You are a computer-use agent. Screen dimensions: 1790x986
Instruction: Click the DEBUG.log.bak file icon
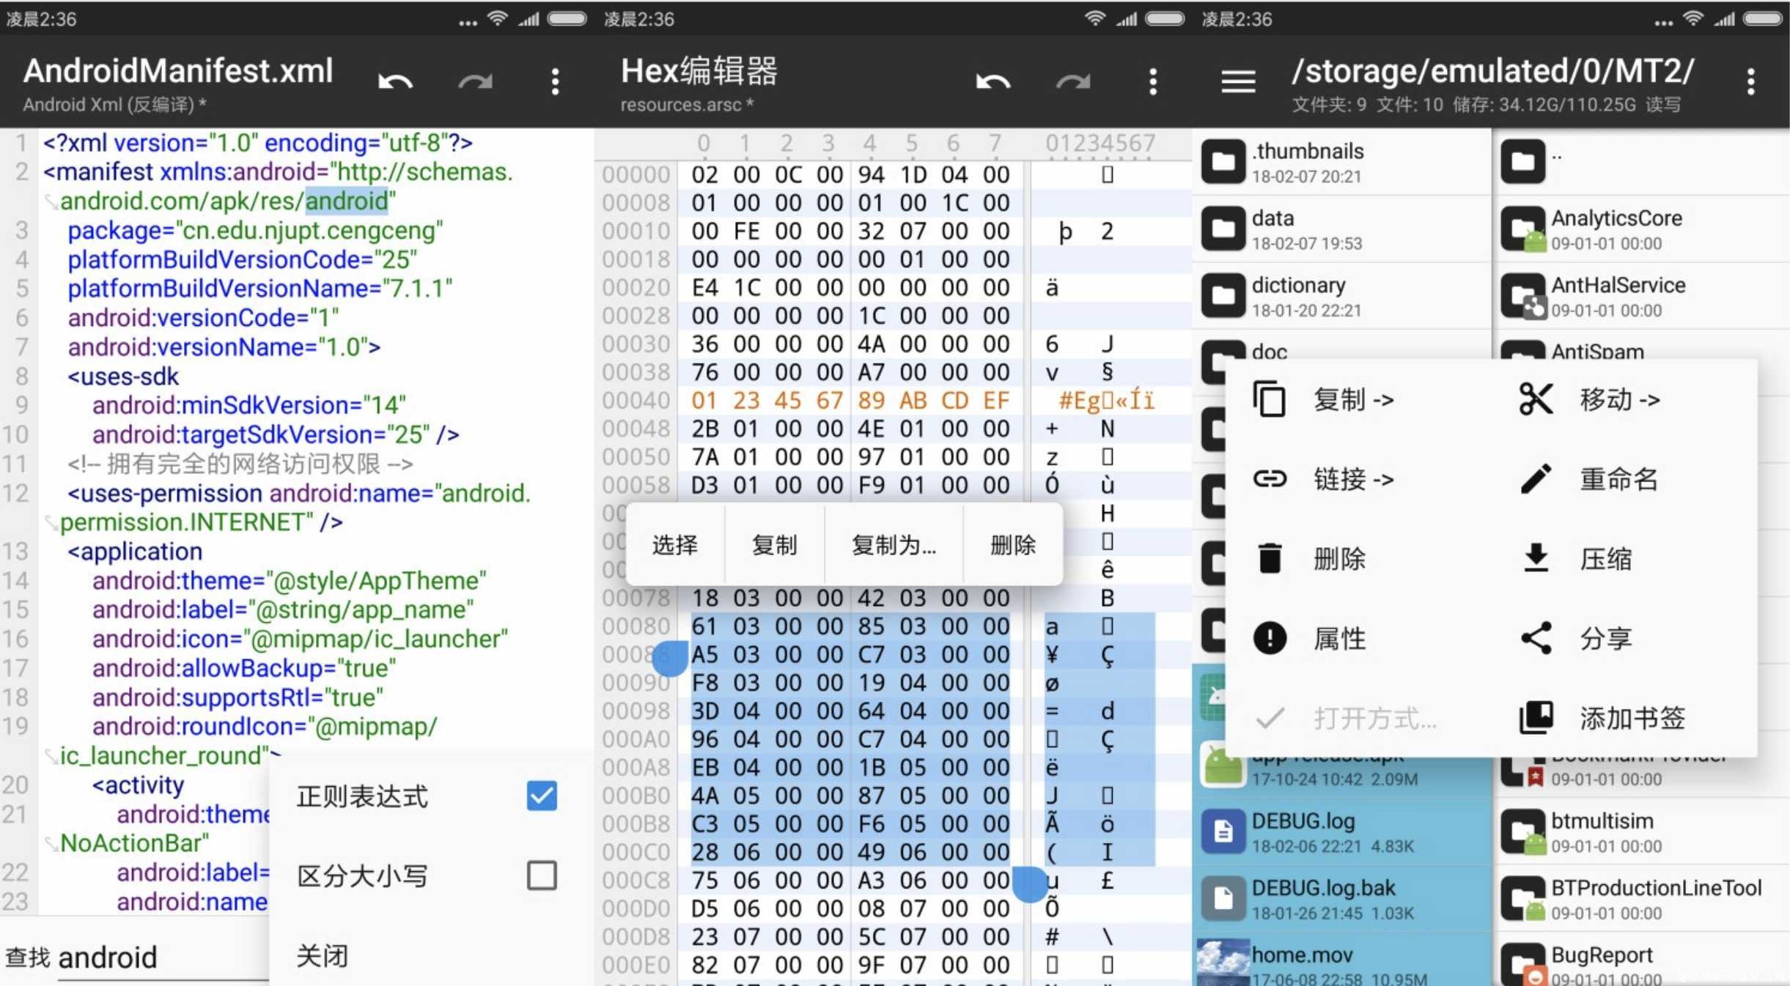[x=1223, y=898]
